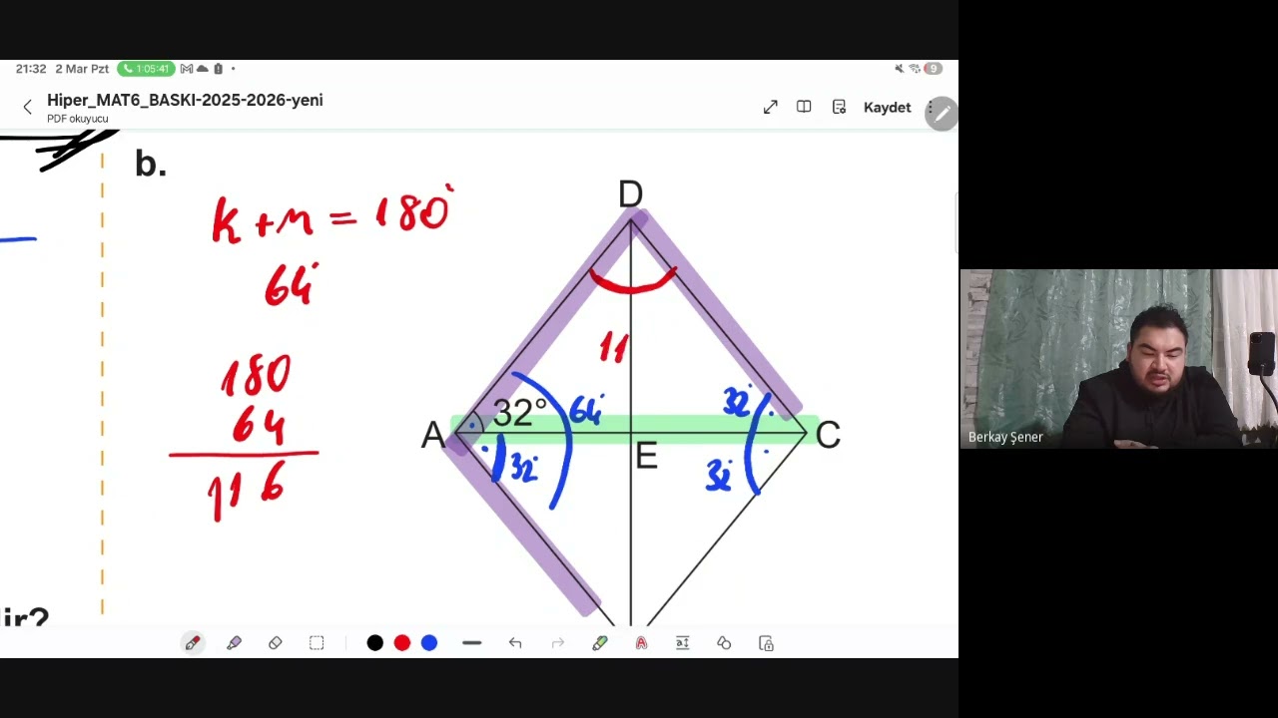Click vertex label A on the diagram
Screen dimensions: 1278x718
432,436
